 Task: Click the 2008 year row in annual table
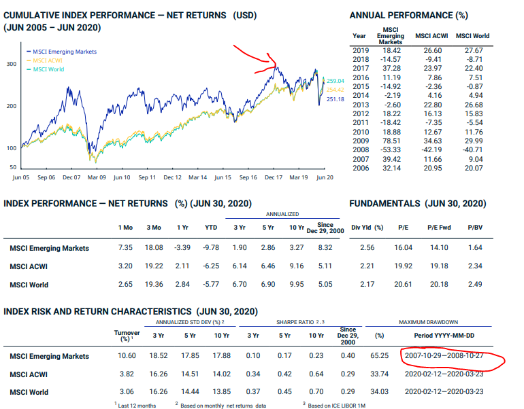pyautogui.click(x=361, y=149)
